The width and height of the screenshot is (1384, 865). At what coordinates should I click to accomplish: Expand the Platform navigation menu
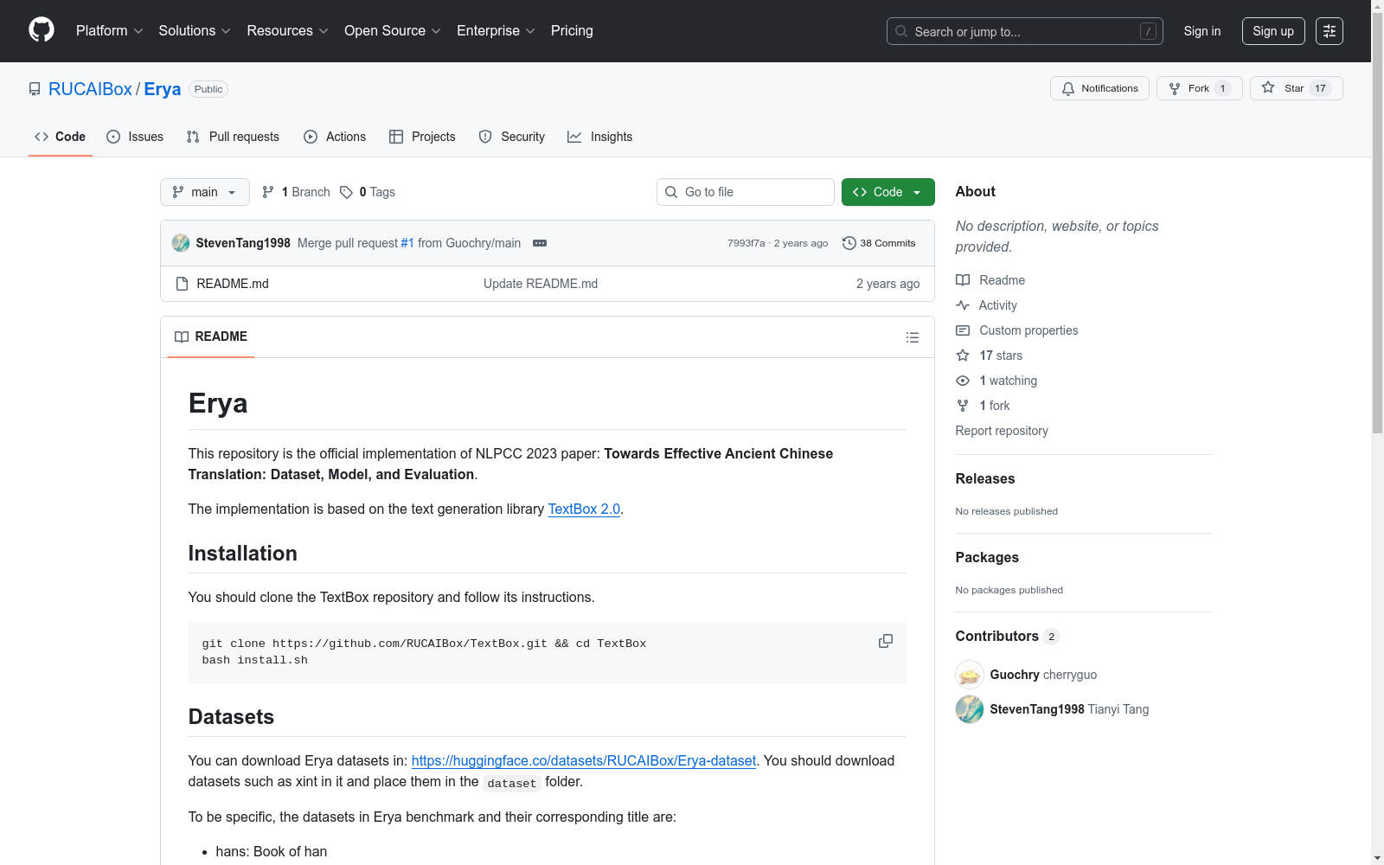tap(109, 31)
